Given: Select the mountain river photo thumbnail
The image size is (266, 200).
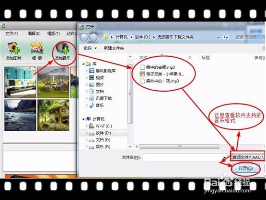Looking at the screenshot, I should pyautogui.click(x=20, y=115).
